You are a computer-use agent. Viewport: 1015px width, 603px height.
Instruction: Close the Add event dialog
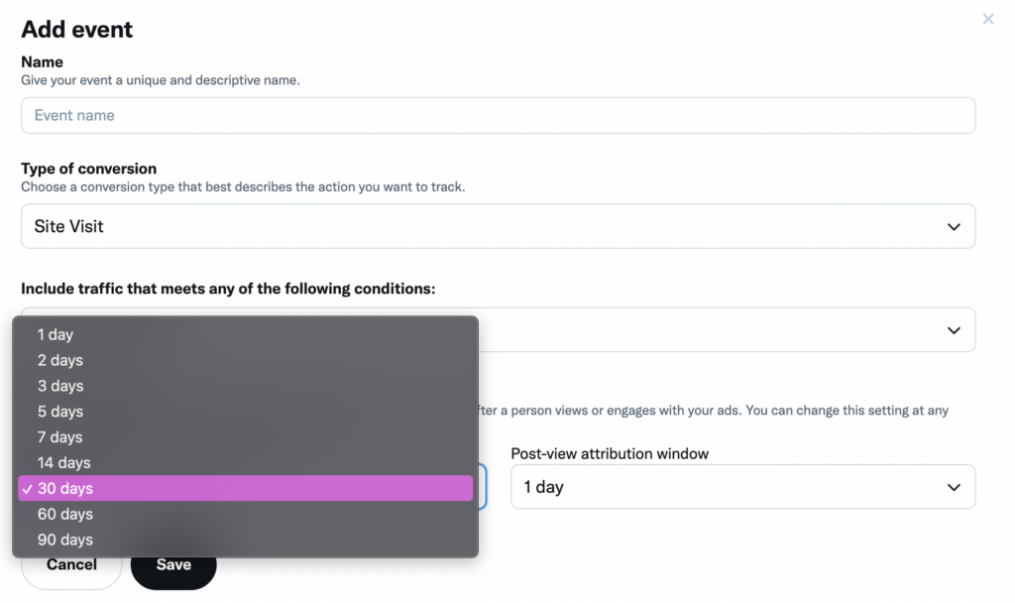[x=987, y=19]
